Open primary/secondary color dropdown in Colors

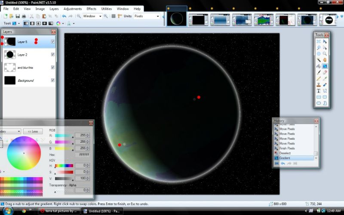10,132
